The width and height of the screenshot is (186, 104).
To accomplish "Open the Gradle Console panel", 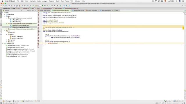I will point(178,101).
